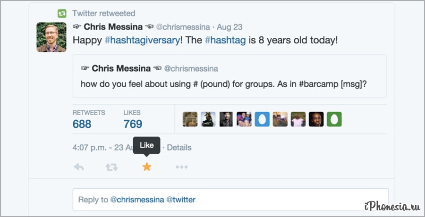425x217 pixels.
Task: Click the reply arrow icon under the tweet
Action: tap(79, 167)
